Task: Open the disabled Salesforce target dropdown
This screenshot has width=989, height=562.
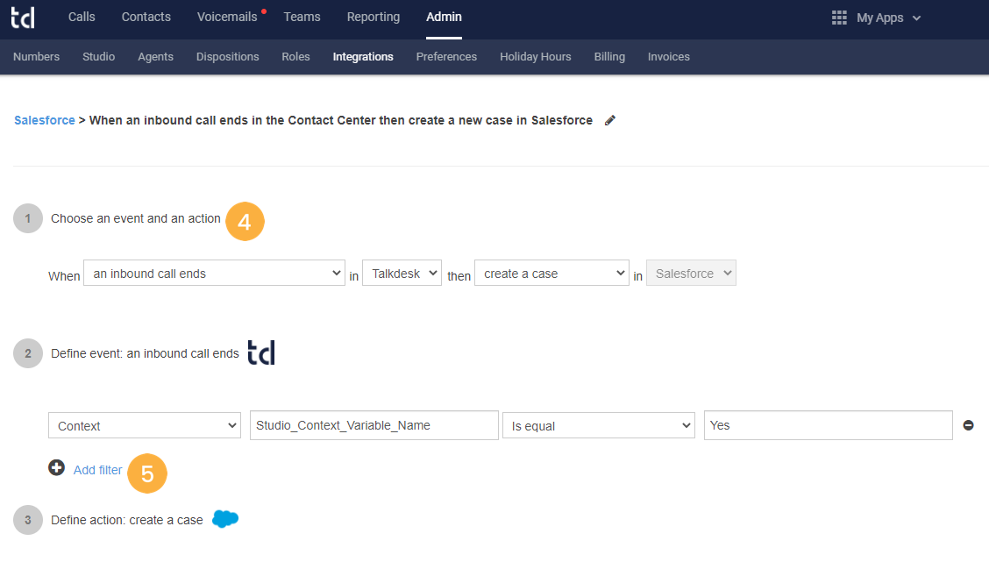Action: pyautogui.click(x=691, y=274)
